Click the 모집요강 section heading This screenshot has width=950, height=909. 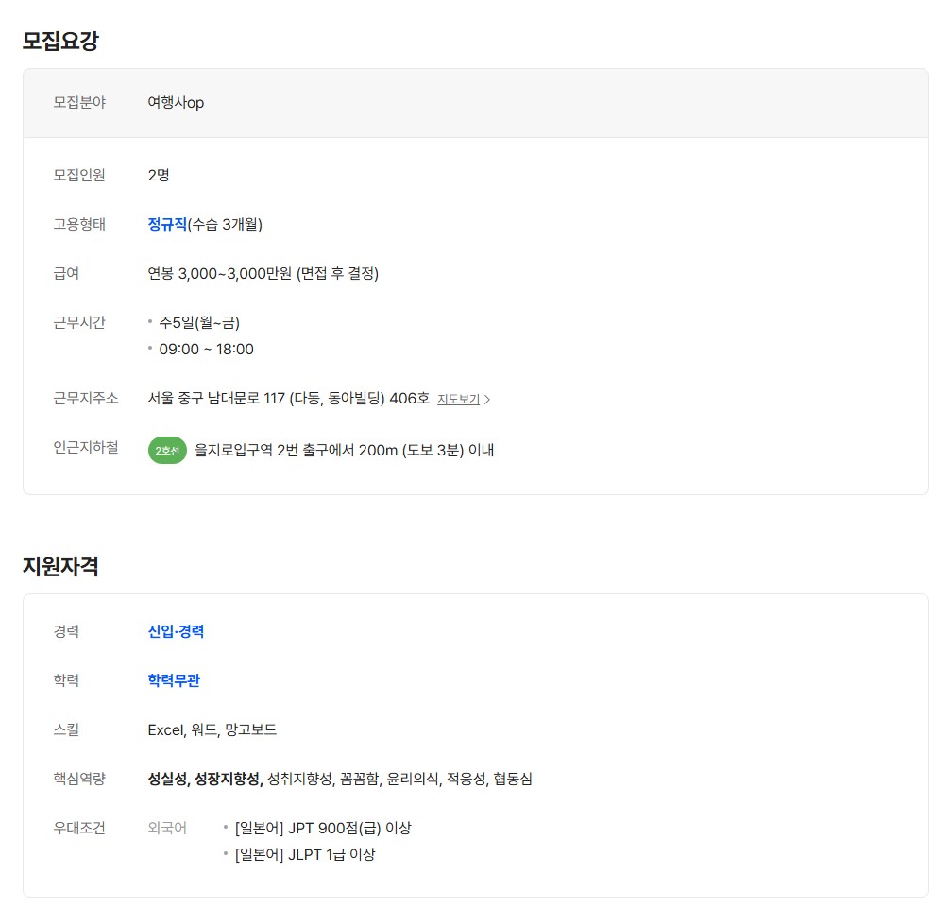pyautogui.click(x=60, y=41)
